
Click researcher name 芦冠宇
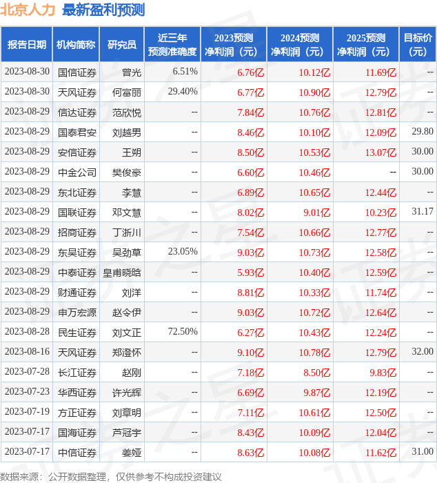(127, 433)
